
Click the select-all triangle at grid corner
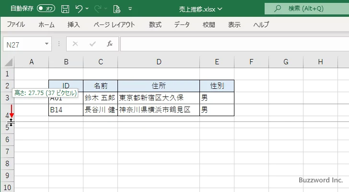8,62
